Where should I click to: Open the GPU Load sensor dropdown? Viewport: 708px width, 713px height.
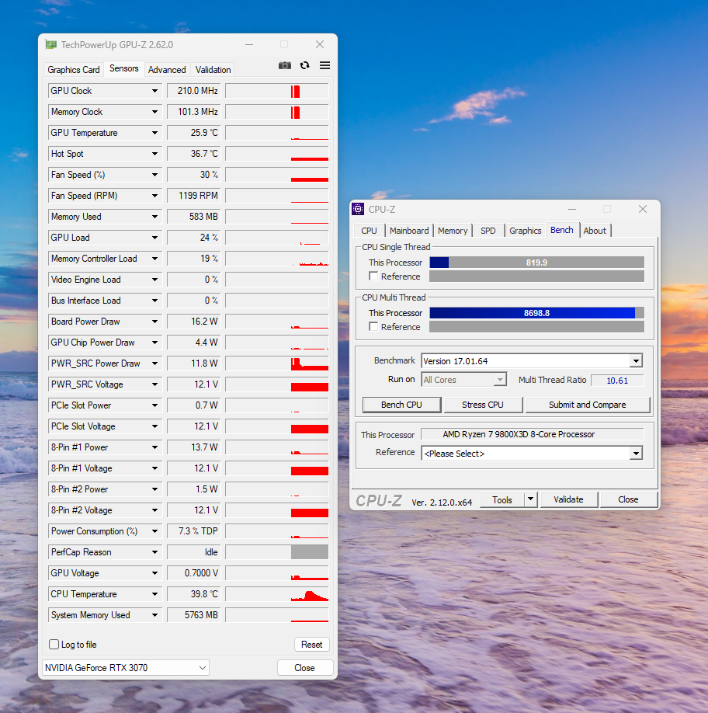tap(155, 238)
